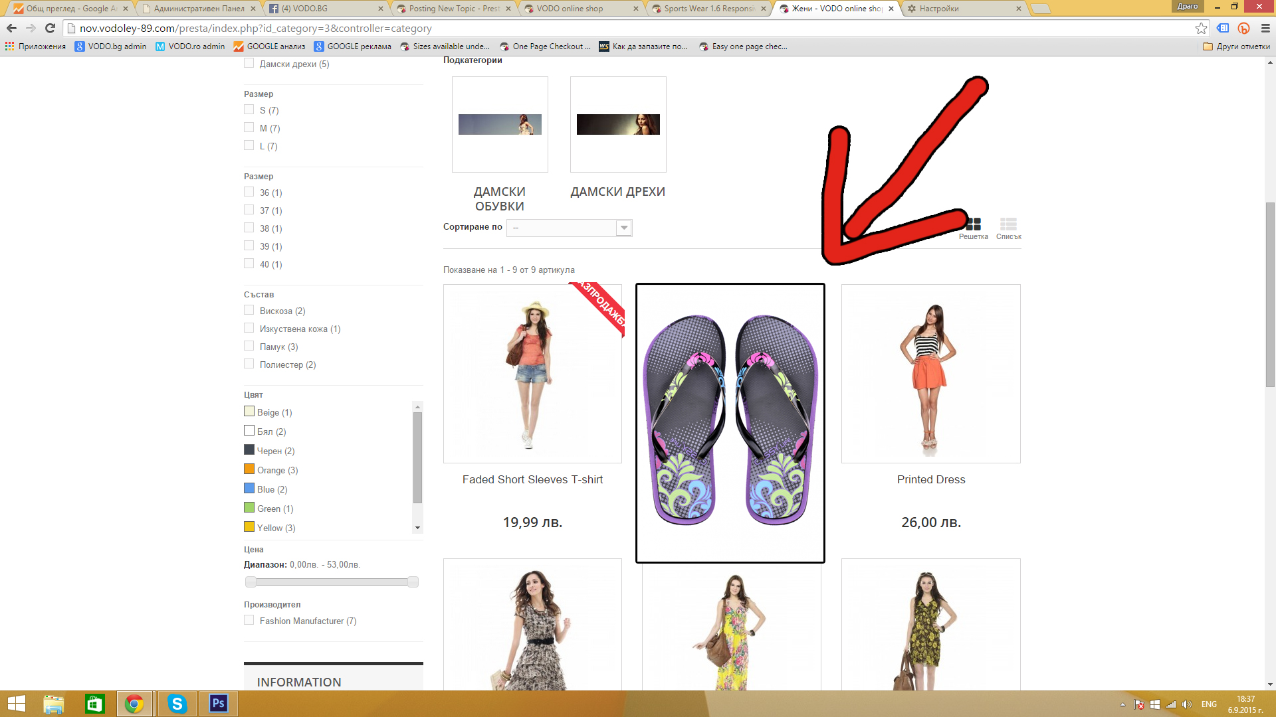Screen dimensions: 1276x717
Task: Open the Faded Short Sleeves T-shirt link
Action: [x=532, y=479]
